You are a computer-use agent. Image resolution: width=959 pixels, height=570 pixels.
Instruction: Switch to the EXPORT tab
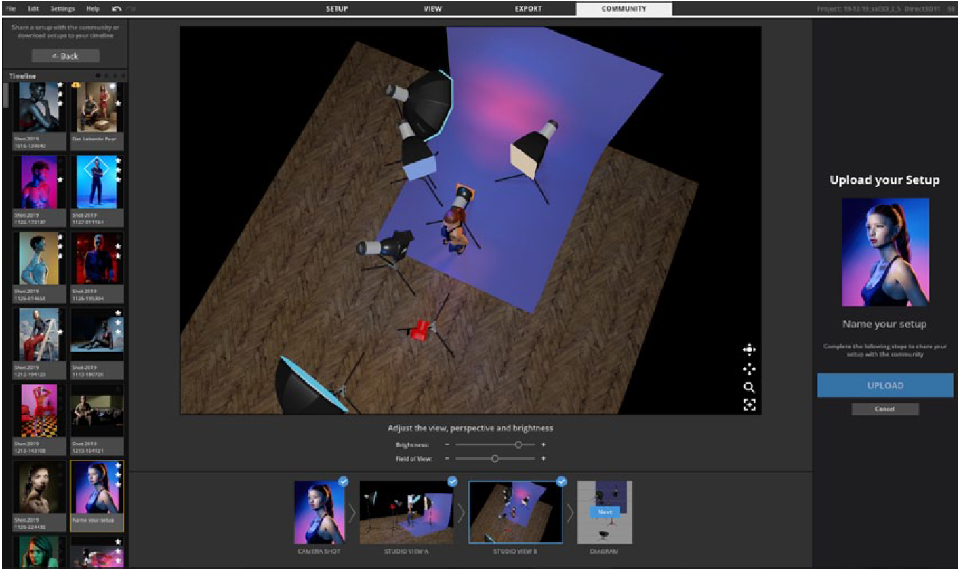click(x=528, y=9)
